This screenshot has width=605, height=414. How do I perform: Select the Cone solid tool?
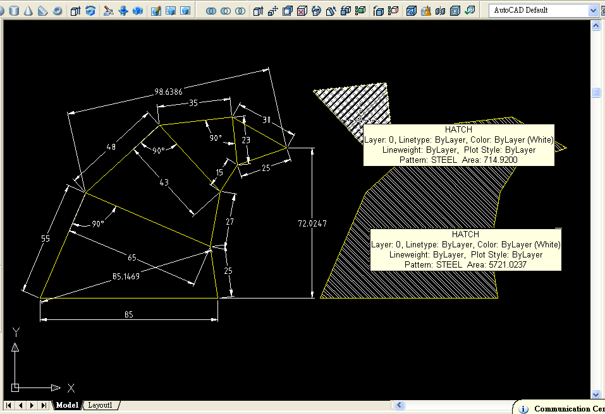click(28, 10)
